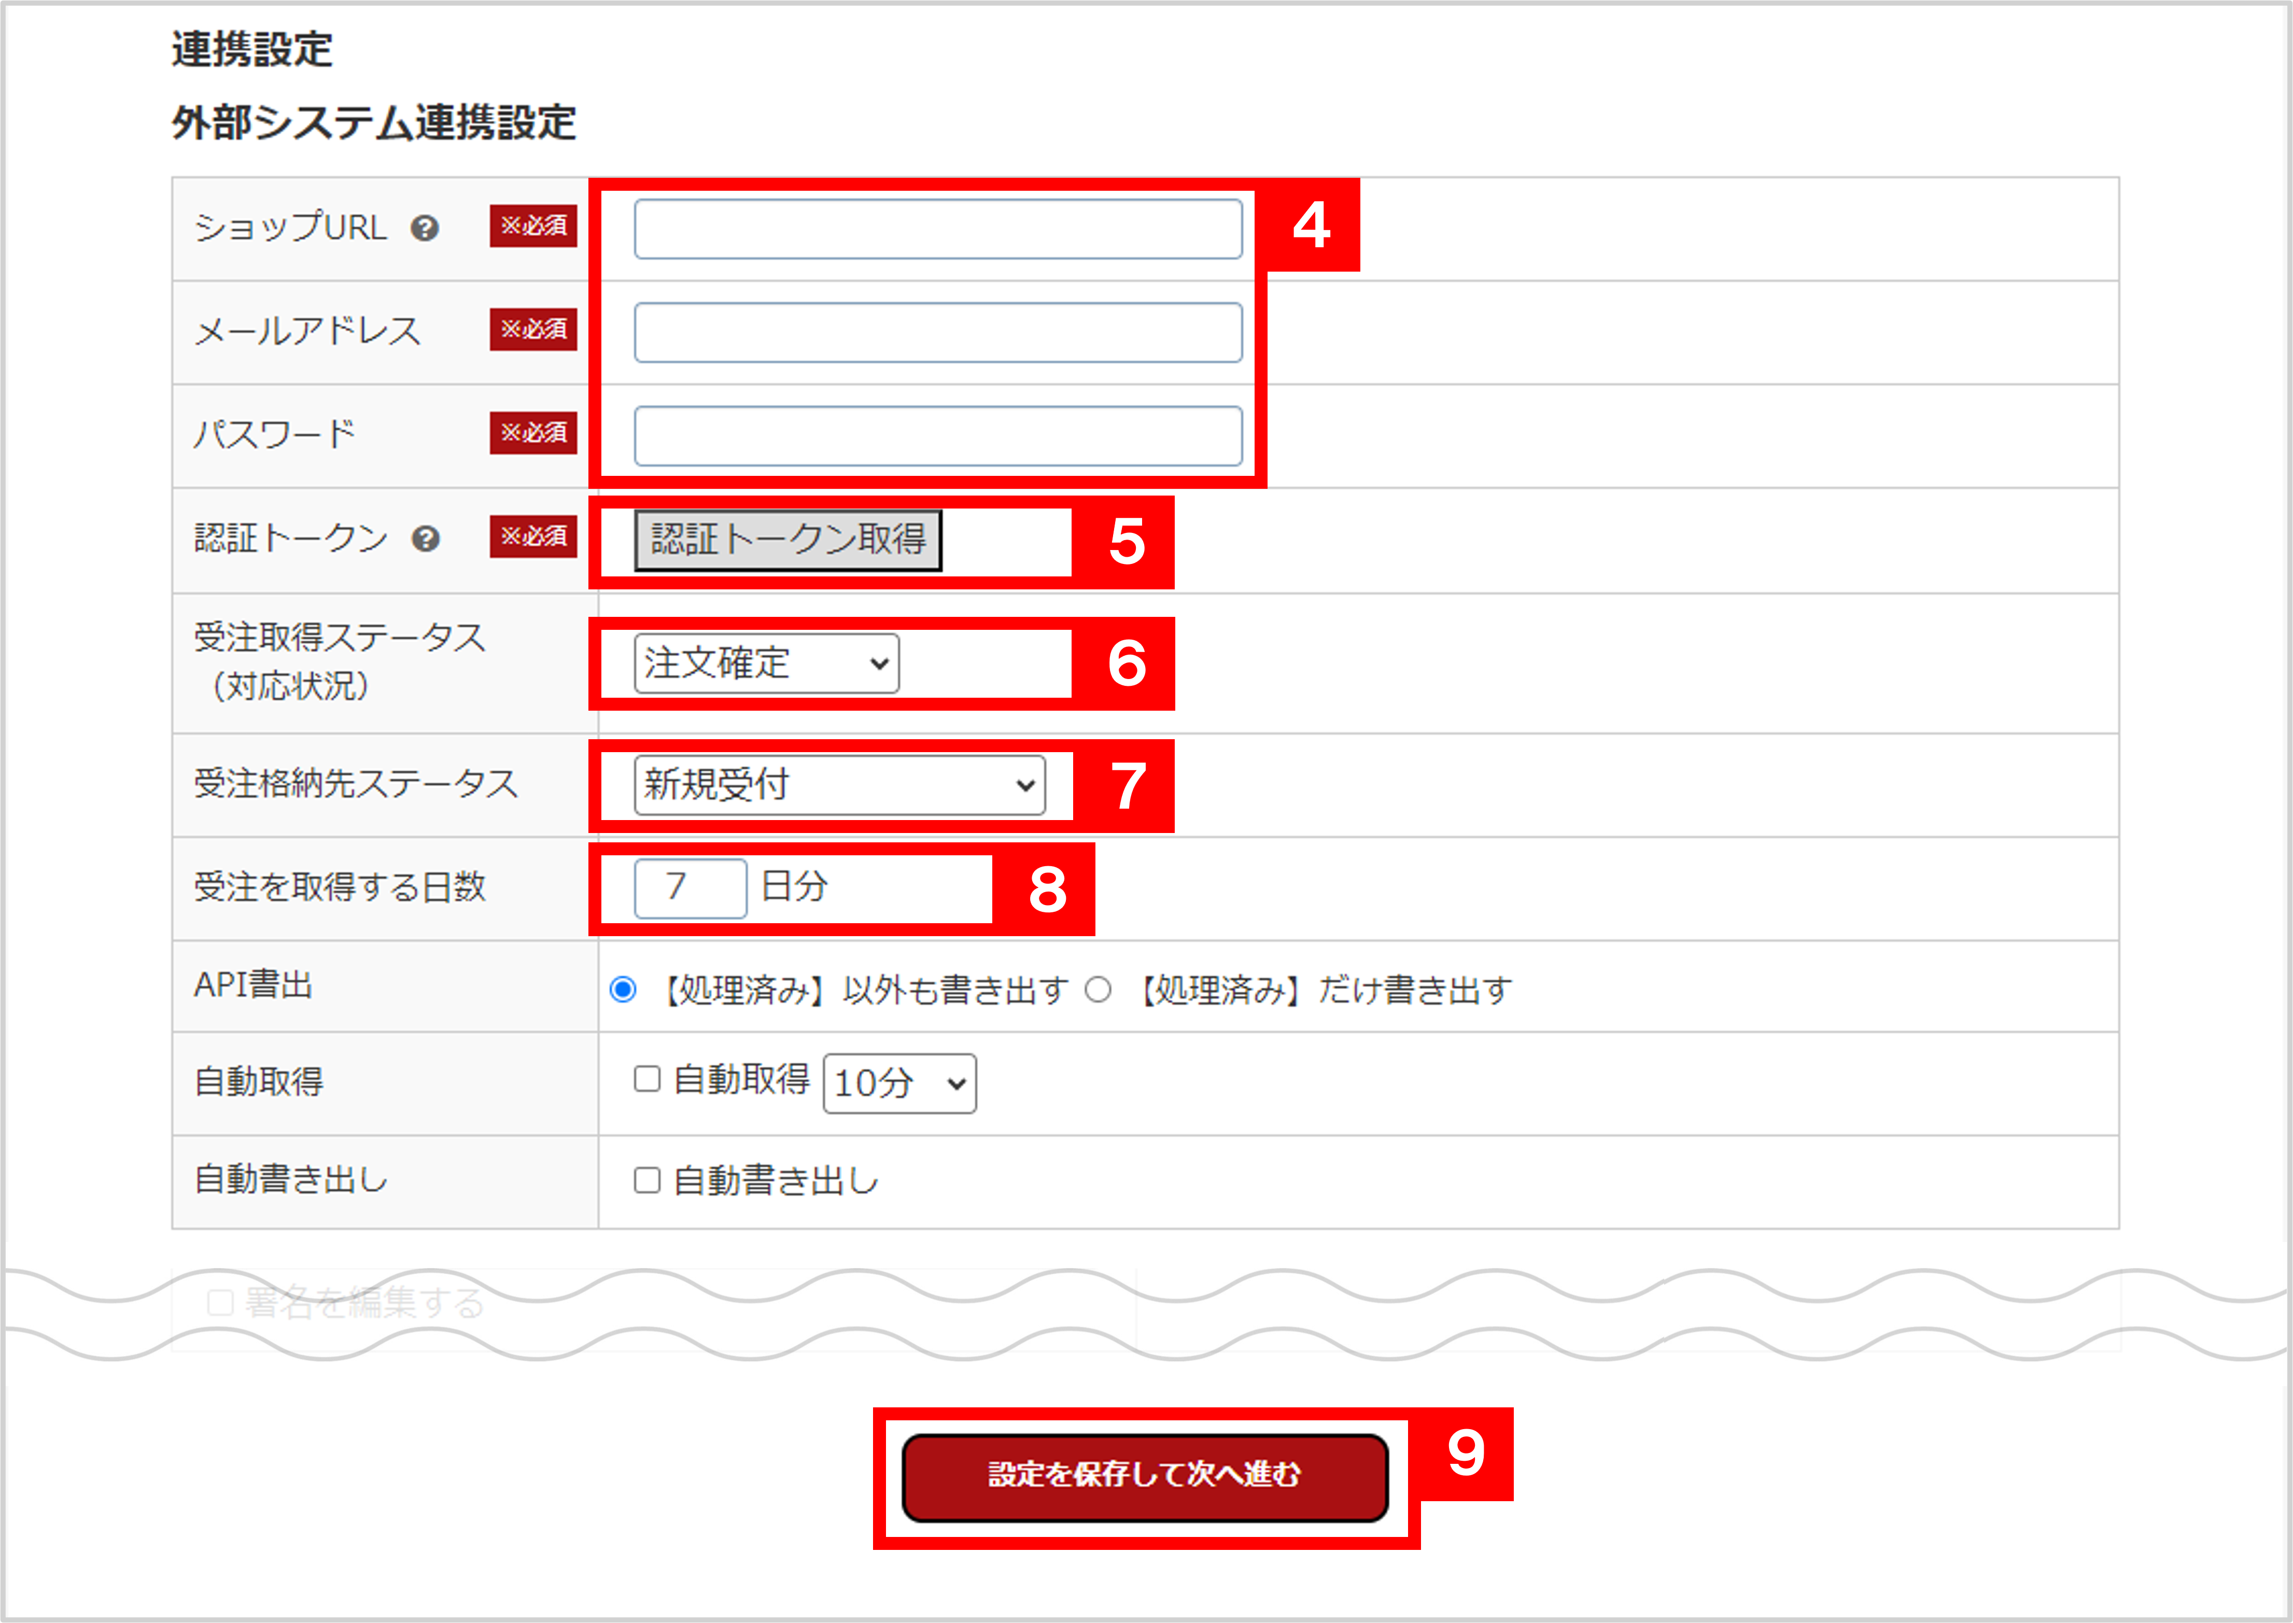
Task: Click the メールアドレス input field
Action: (938, 333)
